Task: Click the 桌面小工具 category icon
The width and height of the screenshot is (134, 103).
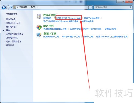Action: [39, 35]
